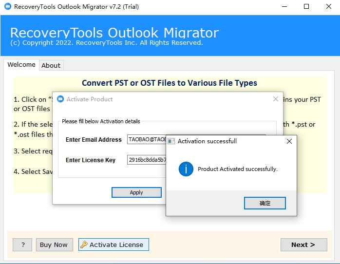
Task: Maximize the Outlook Migrator window
Action: pyautogui.click(x=306, y=6)
